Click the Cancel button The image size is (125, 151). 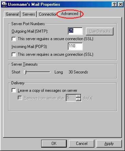pos(81,144)
